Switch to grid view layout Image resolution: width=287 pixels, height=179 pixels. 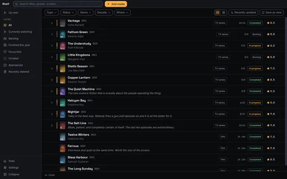click(x=224, y=13)
